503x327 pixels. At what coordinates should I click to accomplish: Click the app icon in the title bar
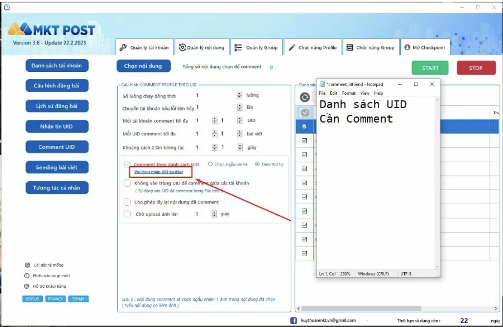(7, 7)
